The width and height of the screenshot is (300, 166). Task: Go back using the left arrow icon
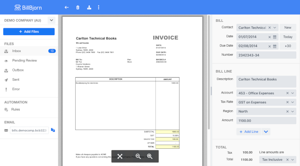coord(67,7)
